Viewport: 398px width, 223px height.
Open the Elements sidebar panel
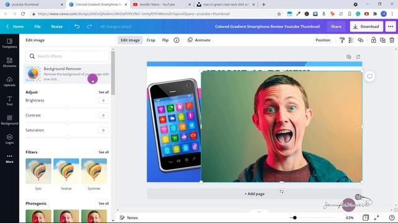9,62
